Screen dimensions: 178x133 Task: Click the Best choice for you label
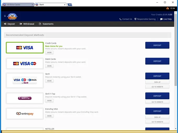click(x=54, y=46)
